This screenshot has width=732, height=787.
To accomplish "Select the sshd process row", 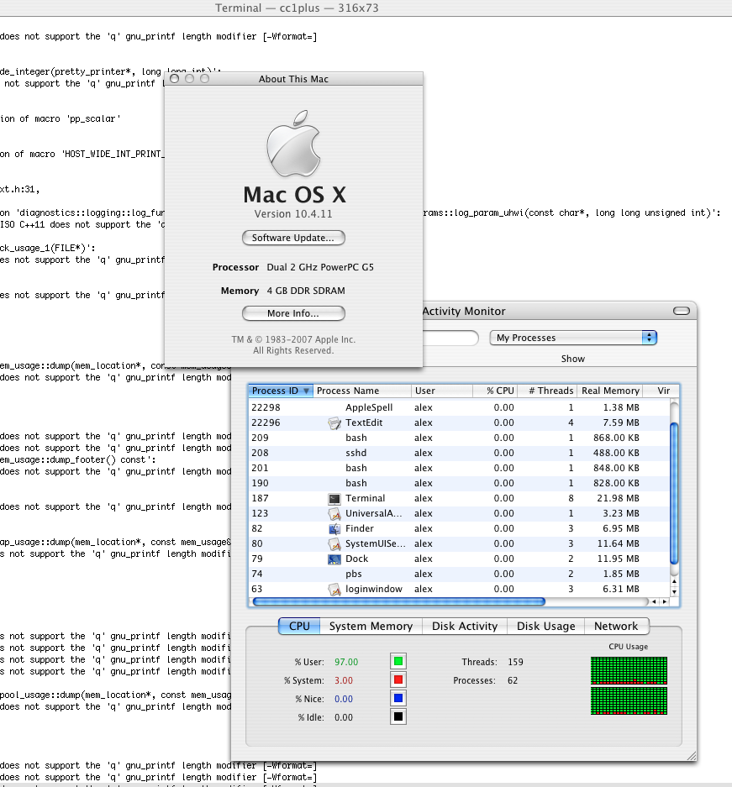I will [x=460, y=453].
